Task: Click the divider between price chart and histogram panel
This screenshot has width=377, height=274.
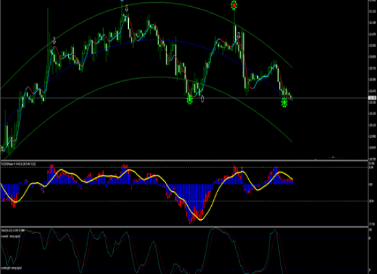Action: pos(184,160)
